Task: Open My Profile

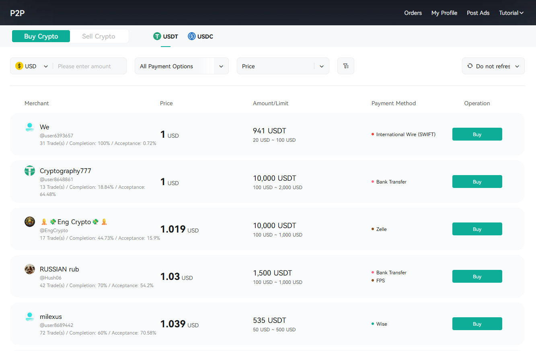Action: (x=444, y=13)
